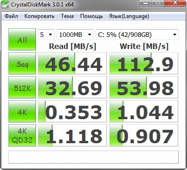Minimize the CrystalDiskMark window

146,3
